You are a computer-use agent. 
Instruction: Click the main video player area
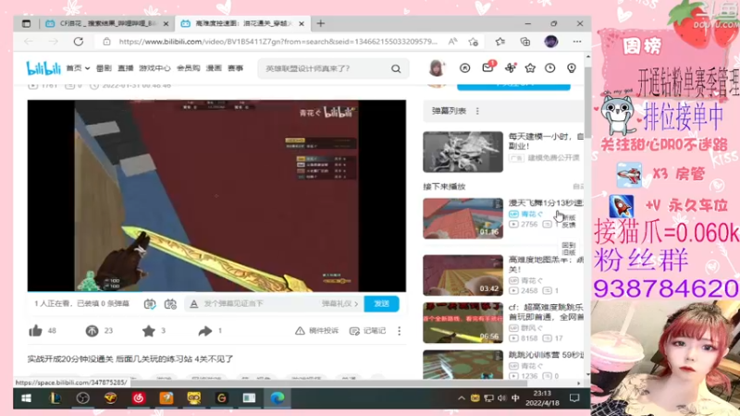pos(216,196)
